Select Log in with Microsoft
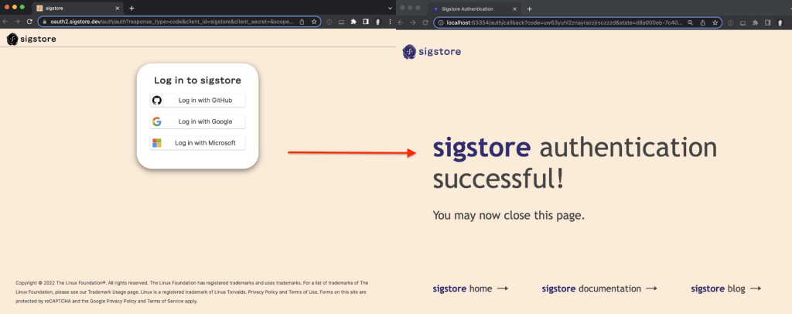The width and height of the screenshot is (792, 314). 197,143
